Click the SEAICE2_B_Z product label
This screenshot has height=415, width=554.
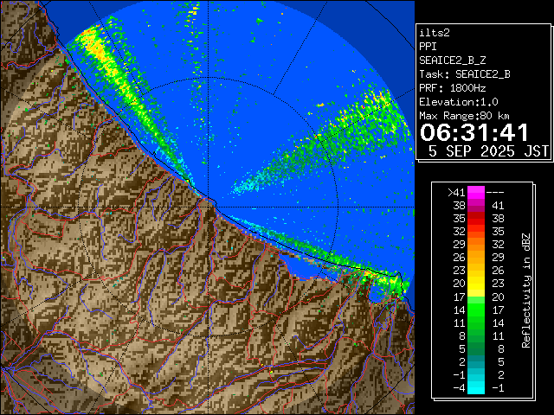453,61
